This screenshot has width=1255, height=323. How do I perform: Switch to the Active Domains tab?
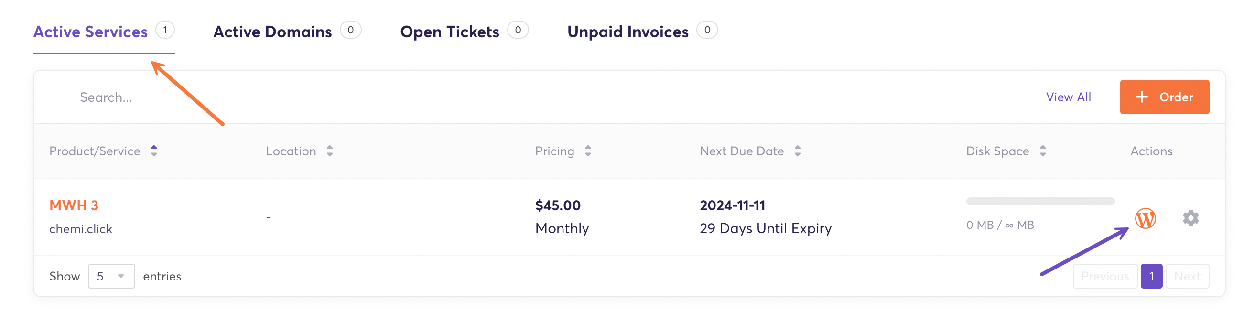(x=272, y=32)
